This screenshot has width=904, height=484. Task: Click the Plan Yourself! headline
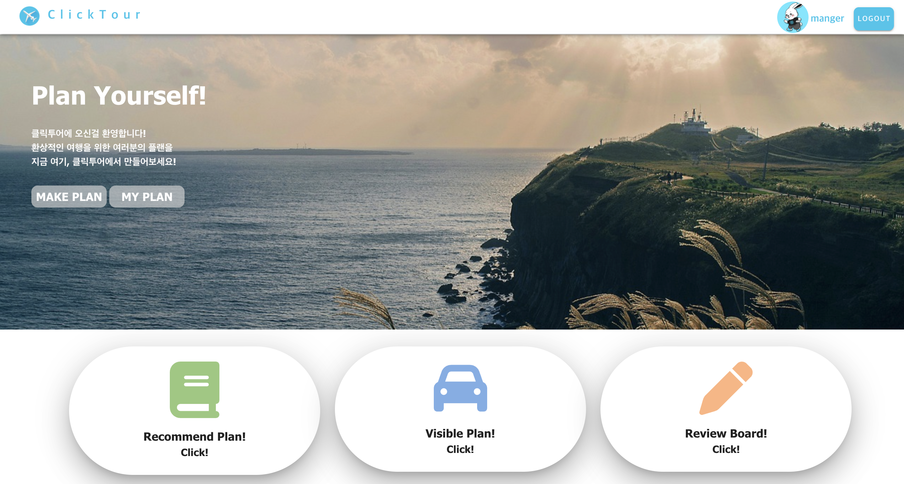119,95
